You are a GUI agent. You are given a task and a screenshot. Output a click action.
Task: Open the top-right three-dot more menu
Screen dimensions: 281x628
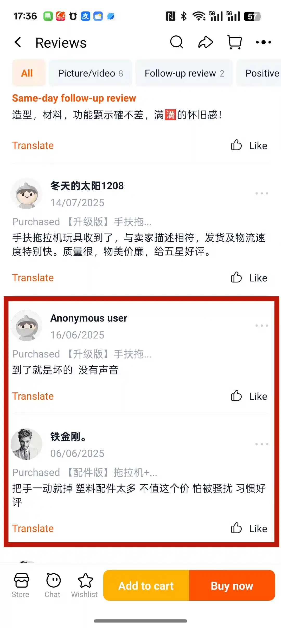tap(263, 42)
